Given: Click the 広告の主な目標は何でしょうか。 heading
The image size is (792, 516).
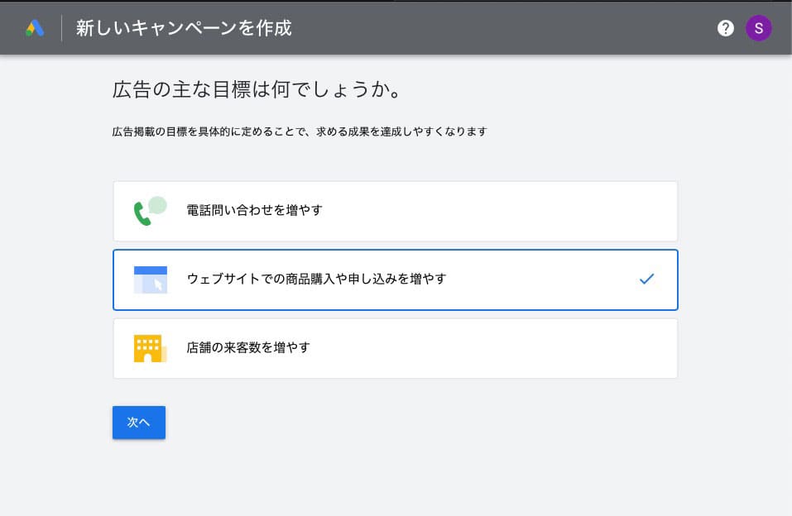Looking at the screenshot, I should tap(257, 90).
